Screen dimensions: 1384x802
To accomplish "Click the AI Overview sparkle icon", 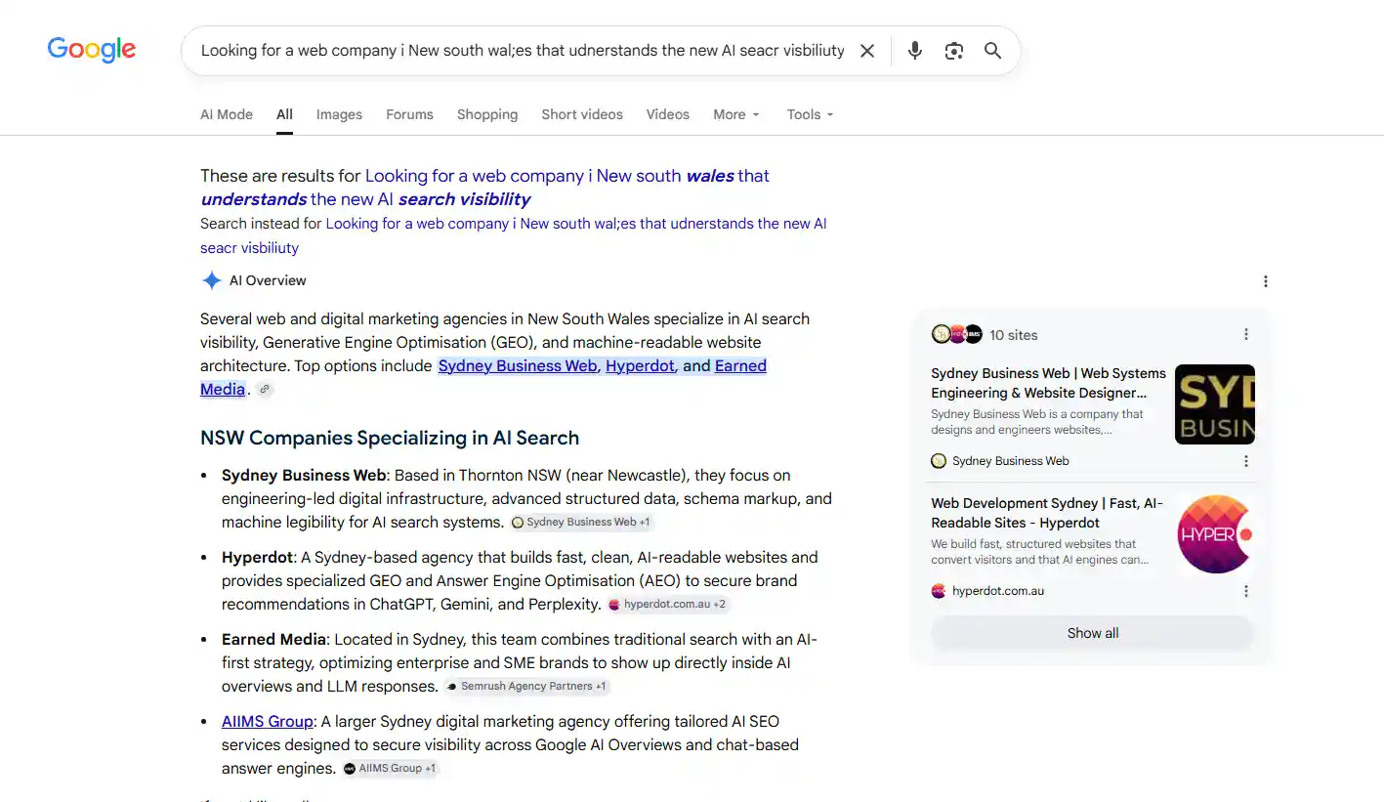I will coord(211,280).
